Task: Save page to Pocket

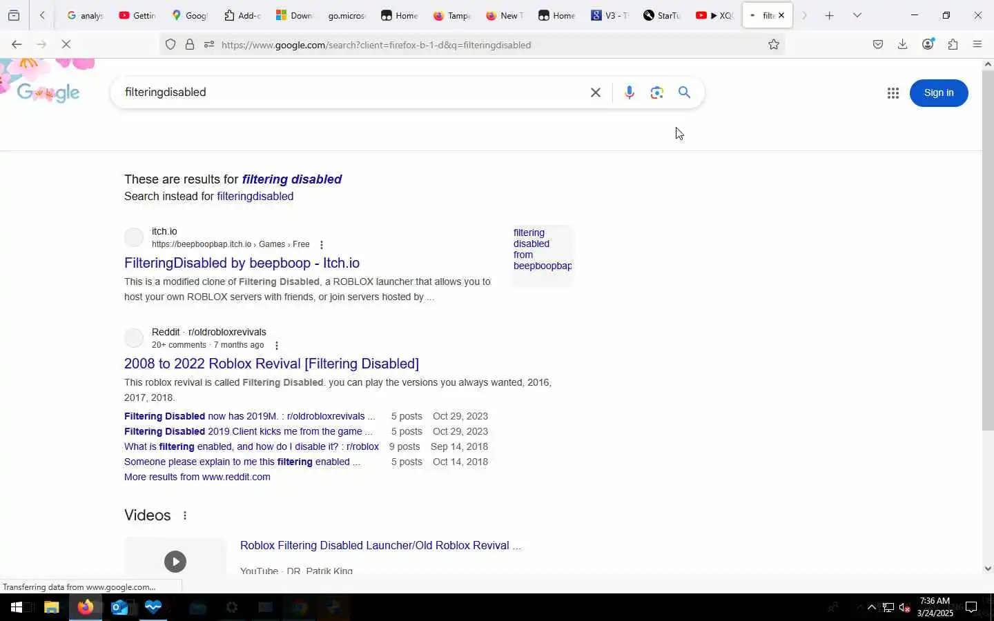Action: click(878, 45)
